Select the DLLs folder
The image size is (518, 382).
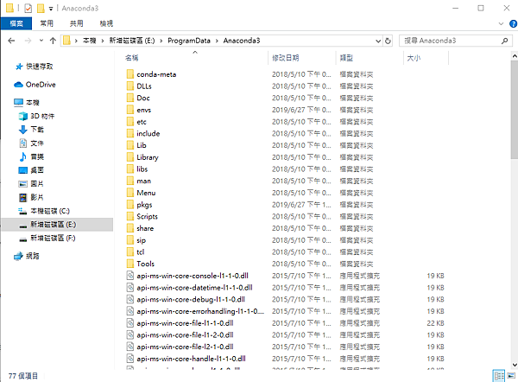pyautogui.click(x=144, y=86)
